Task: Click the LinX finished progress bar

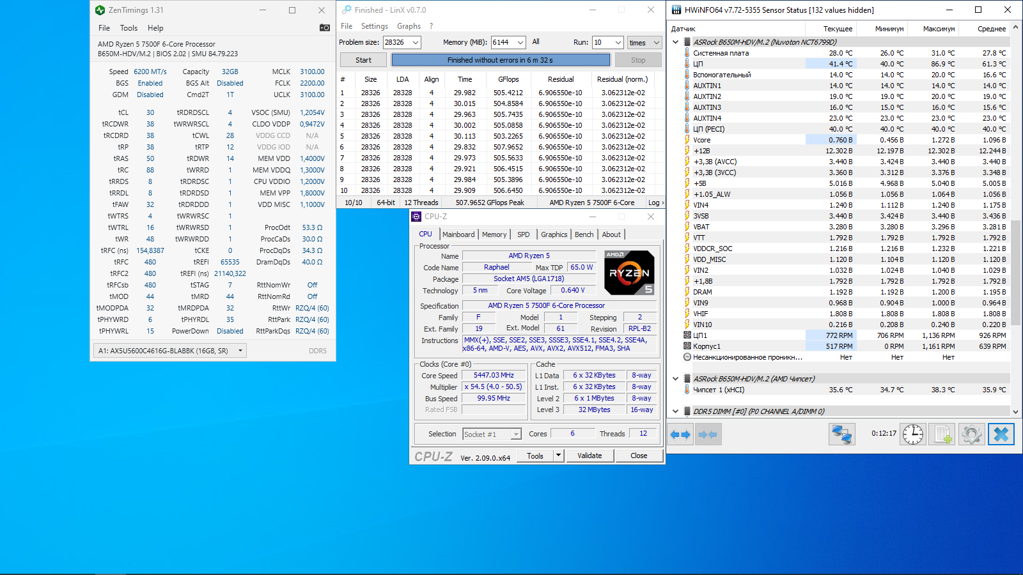Action: pos(501,60)
